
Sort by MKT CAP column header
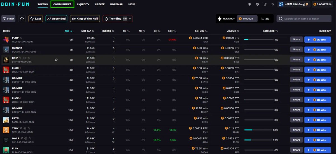click(88, 31)
